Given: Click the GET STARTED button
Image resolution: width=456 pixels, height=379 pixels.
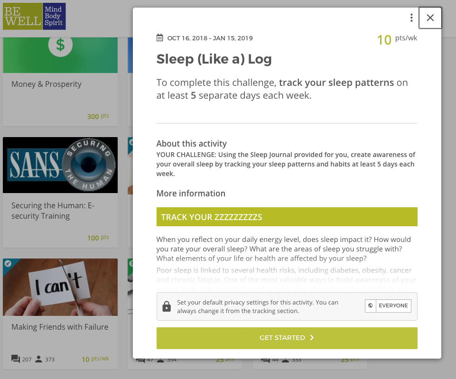Looking at the screenshot, I should (287, 338).
